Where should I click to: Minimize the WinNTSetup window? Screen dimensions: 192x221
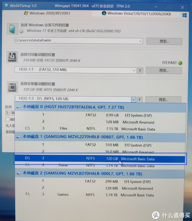(x=156, y=7)
